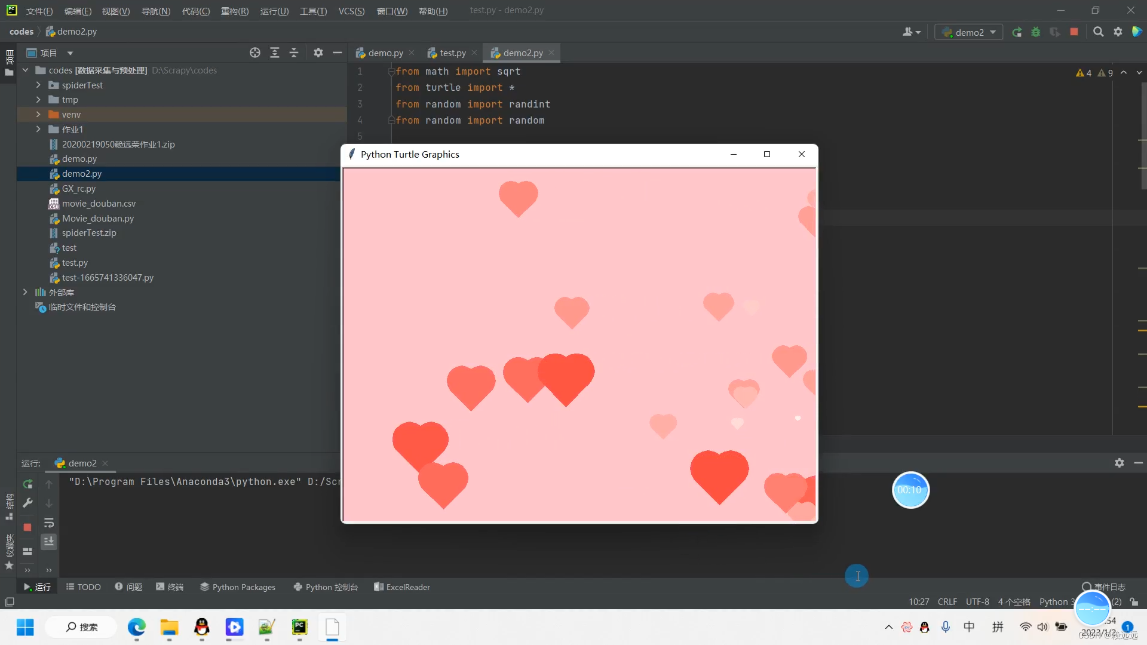This screenshot has height=645, width=1147.
Task: Toggle read-only lock icon in status bar
Action: pos(1134,602)
